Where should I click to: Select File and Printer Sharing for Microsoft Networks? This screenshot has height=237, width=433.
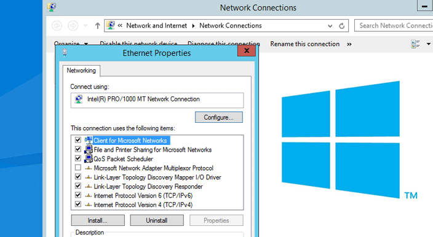click(x=153, y=150)
